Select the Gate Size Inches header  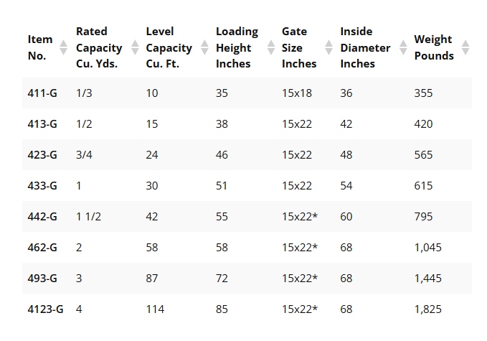coord(299,47)
